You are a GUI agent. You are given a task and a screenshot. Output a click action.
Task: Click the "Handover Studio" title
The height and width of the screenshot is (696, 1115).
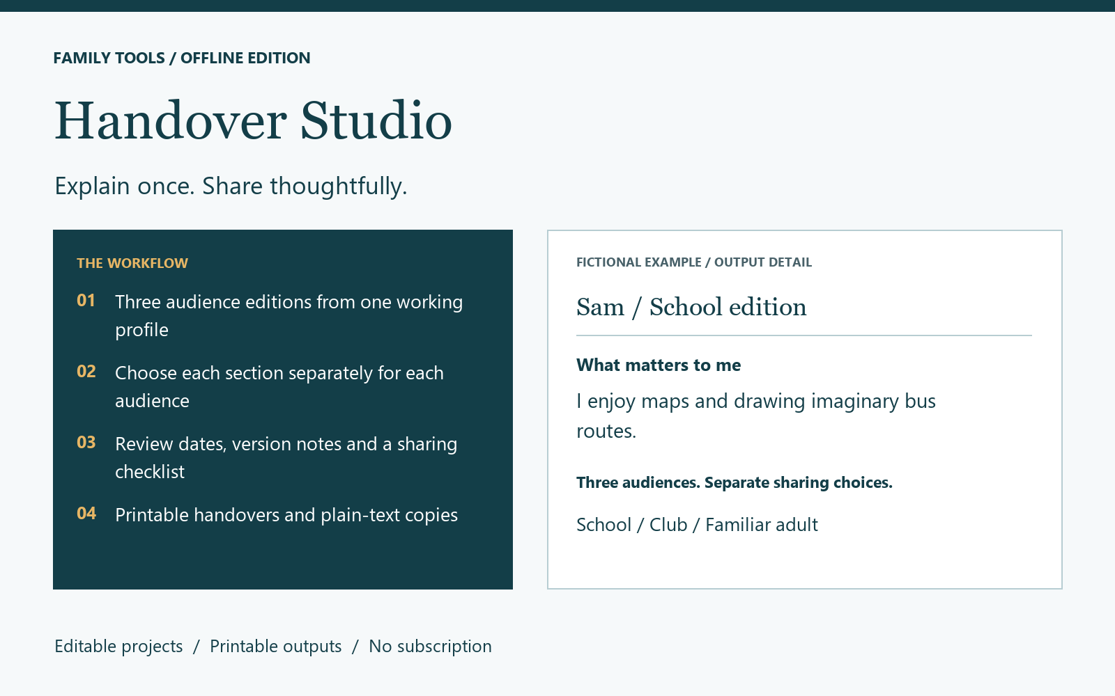[254, 120]
